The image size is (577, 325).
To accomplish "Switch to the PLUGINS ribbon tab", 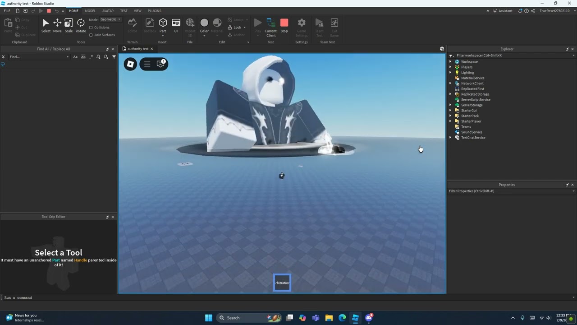I will (155, 11).
